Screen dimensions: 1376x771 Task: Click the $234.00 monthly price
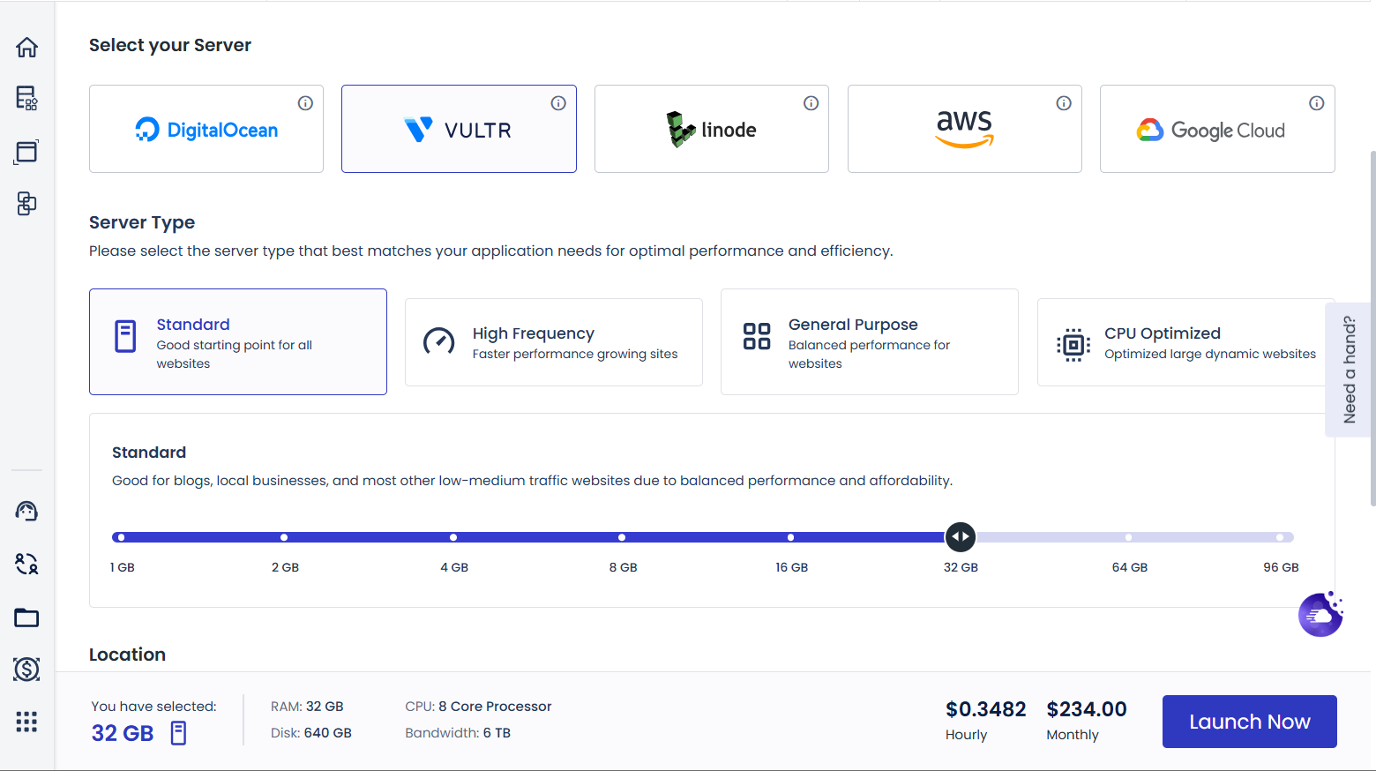pos(1087,709)
